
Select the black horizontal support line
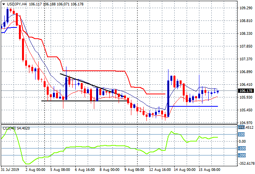(x=77, y=101)
